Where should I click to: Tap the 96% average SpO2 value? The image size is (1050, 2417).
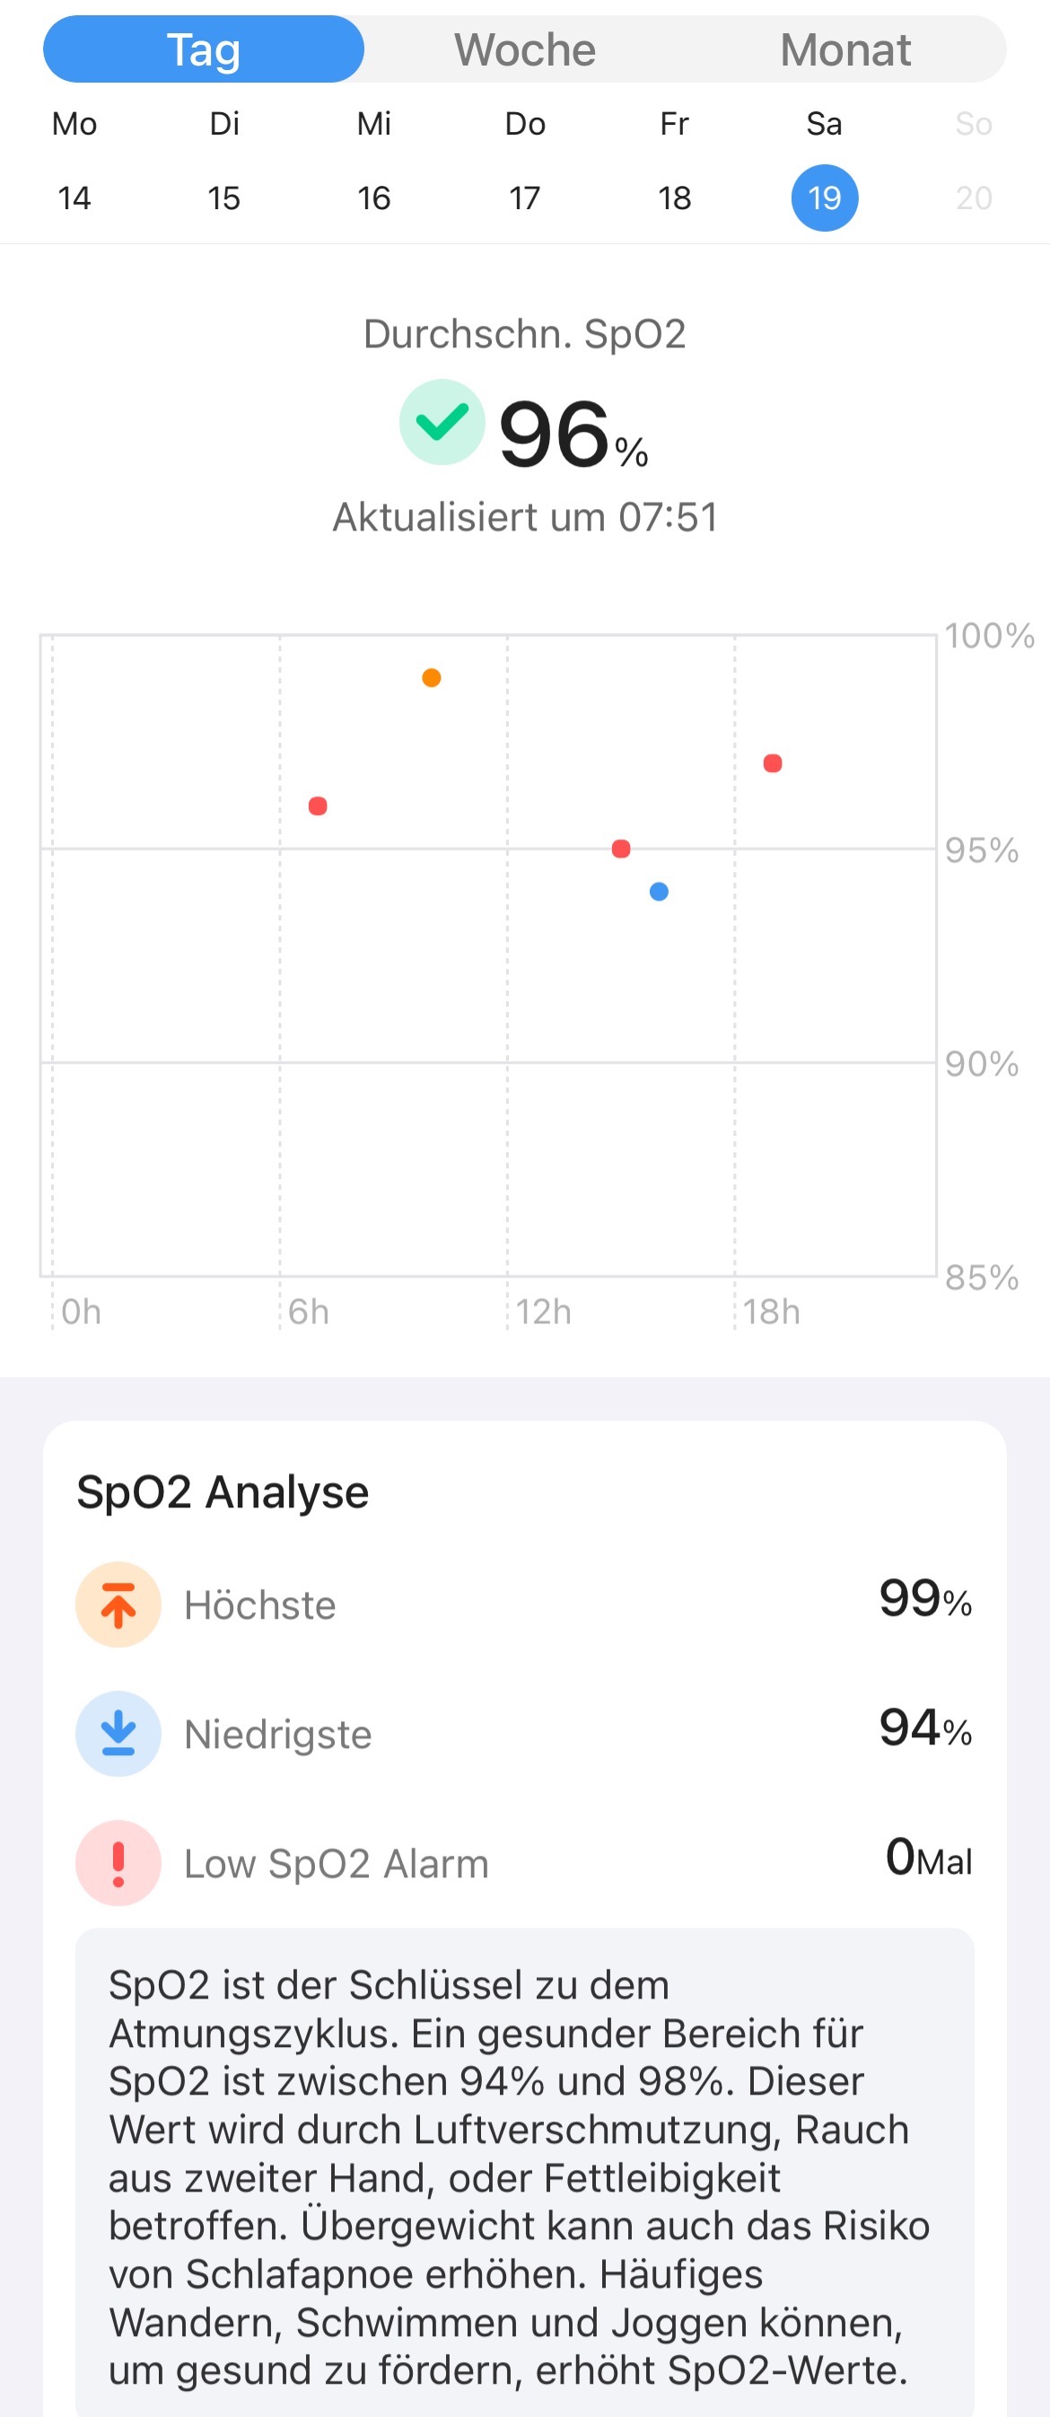tap(555, 435)
